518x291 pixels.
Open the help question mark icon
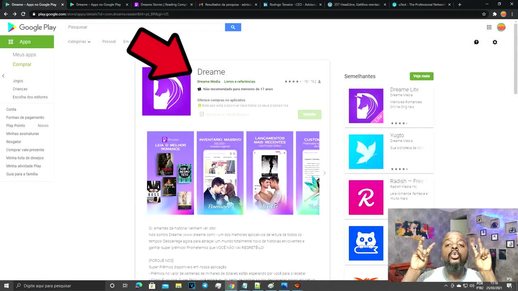tap(476, 42)
